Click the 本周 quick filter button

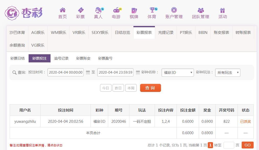coord(131,88)
